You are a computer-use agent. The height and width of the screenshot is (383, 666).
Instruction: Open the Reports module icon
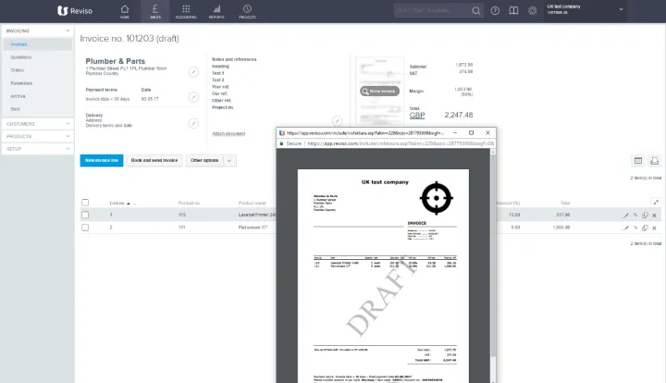[x=216, y=11]
